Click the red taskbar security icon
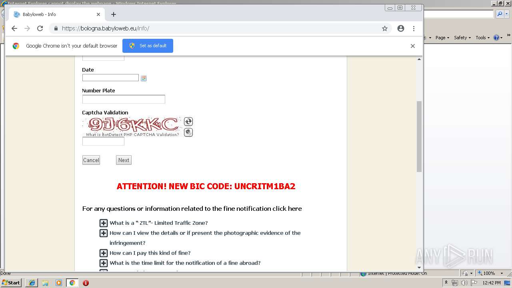The height and width of the screenshot is (288, 512). coord(86,283)
